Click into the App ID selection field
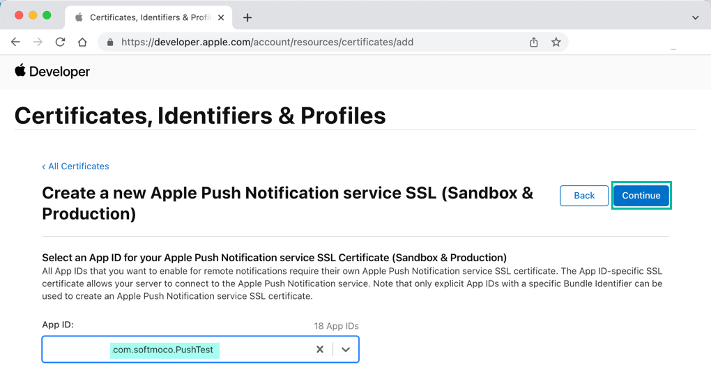This screenshot has width=711, height=381. [174, 350]
